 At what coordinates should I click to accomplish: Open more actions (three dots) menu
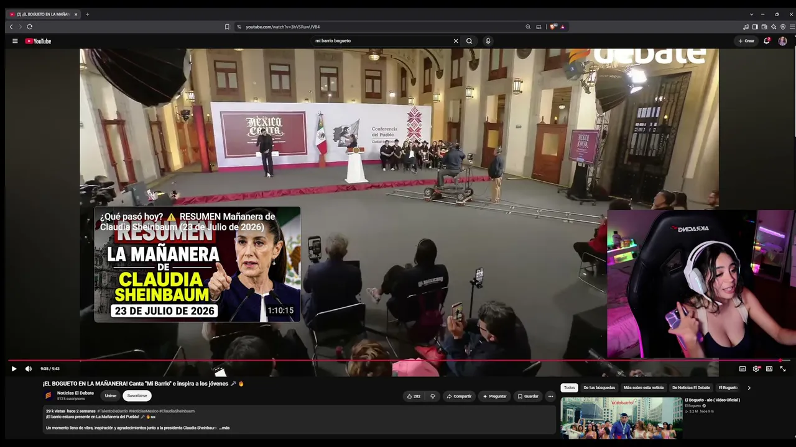(x=550, y=396)
